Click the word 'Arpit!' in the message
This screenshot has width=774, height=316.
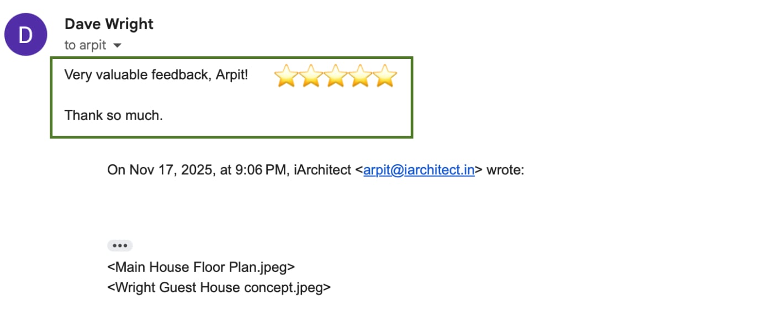pos(231,74)
